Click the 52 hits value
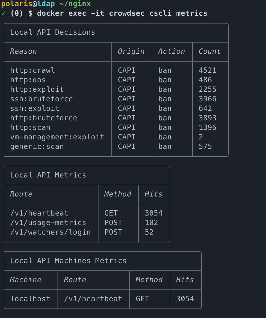The image size is (266, 318). click(x=149, y=232)
